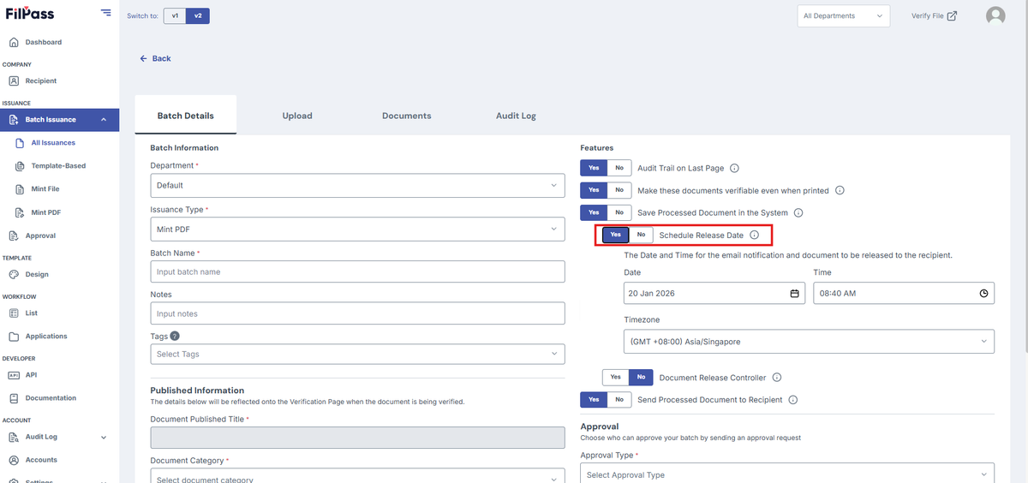Switch to the Audit Log tab
1028x483 pixels.
click(516, 116)
